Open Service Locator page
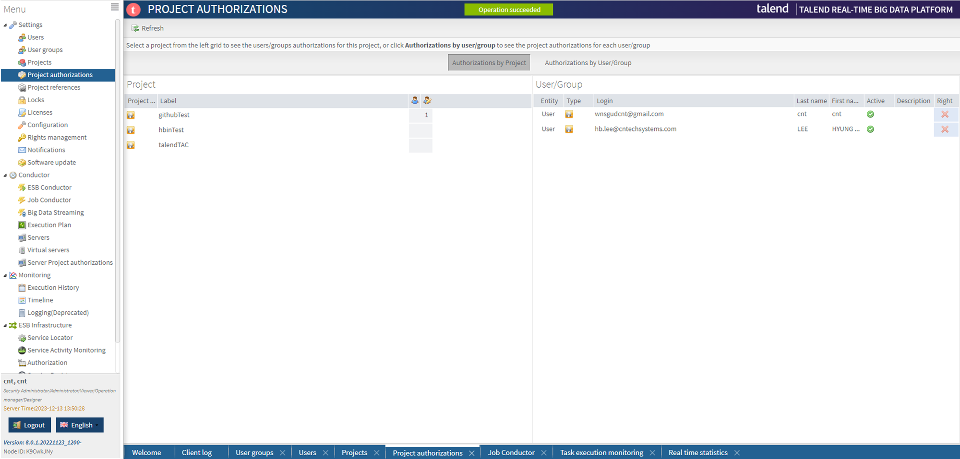 pyautogui.click(x=50, y=338)
